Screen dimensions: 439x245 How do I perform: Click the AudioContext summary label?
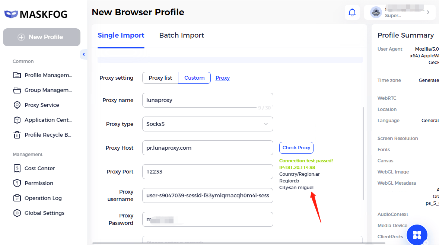point(393,214)
